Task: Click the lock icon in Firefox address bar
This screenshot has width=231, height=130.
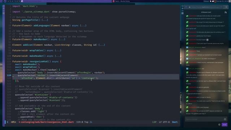Action: 189,7
